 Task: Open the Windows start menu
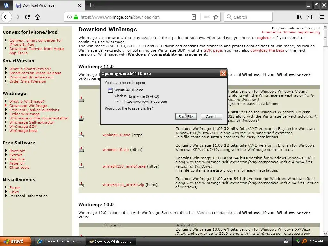(x=15, y=241)
